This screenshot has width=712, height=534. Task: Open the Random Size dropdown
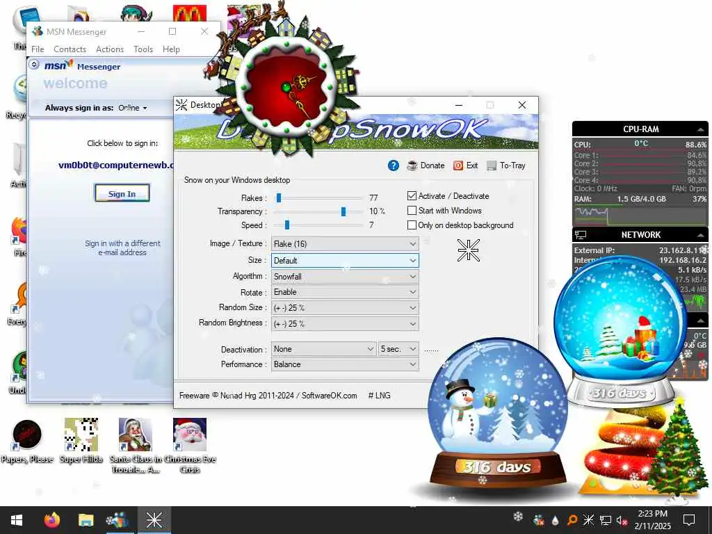tap(345, 308)
